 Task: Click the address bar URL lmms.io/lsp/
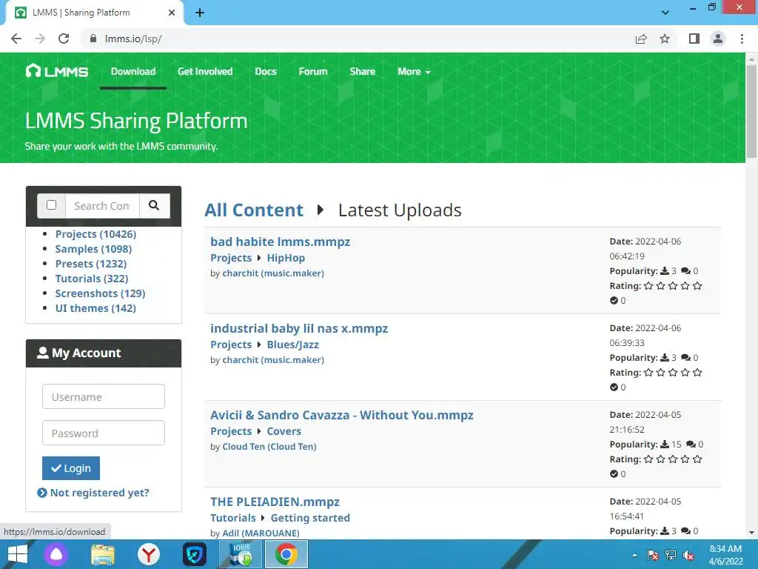(x=133, y=39)
